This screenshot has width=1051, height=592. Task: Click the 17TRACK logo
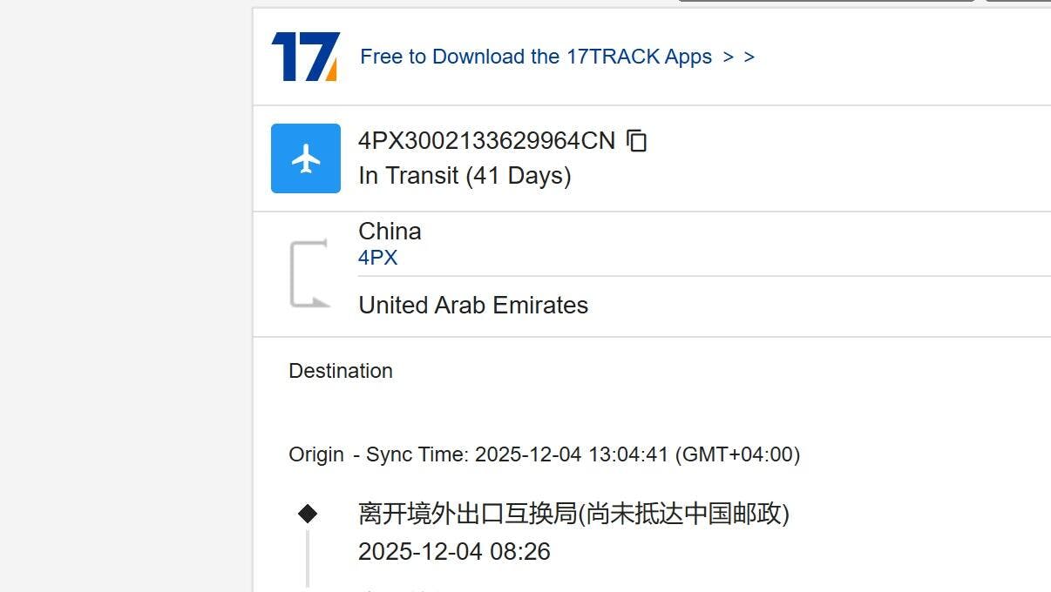pyautogui.click(x=305, y=57)
